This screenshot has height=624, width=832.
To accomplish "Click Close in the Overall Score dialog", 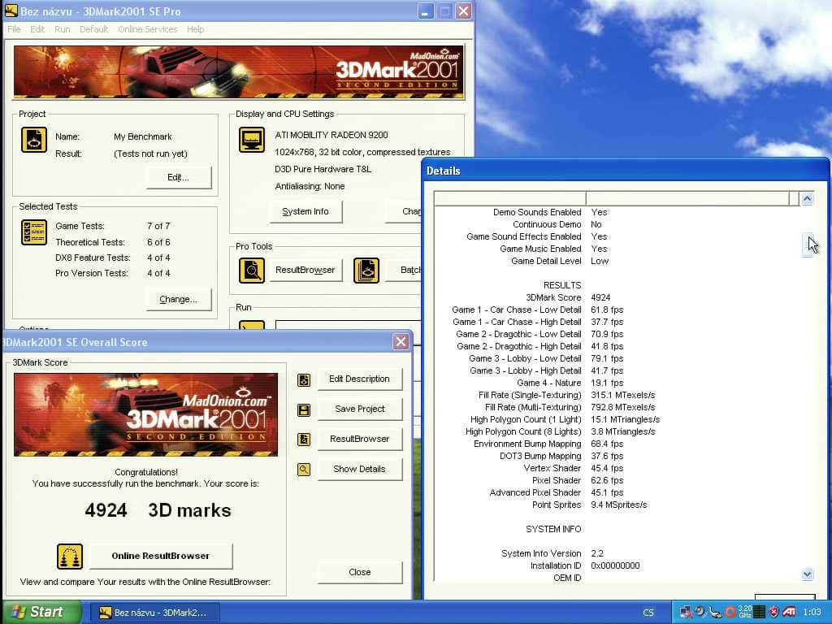I will tap(360, 572).
